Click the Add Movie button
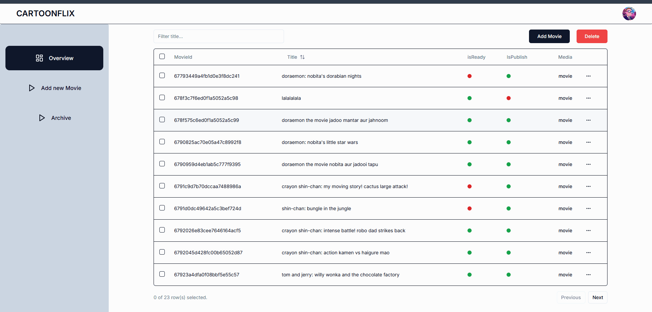Screen dimensions: 652x312 click(x=549, y=36)
